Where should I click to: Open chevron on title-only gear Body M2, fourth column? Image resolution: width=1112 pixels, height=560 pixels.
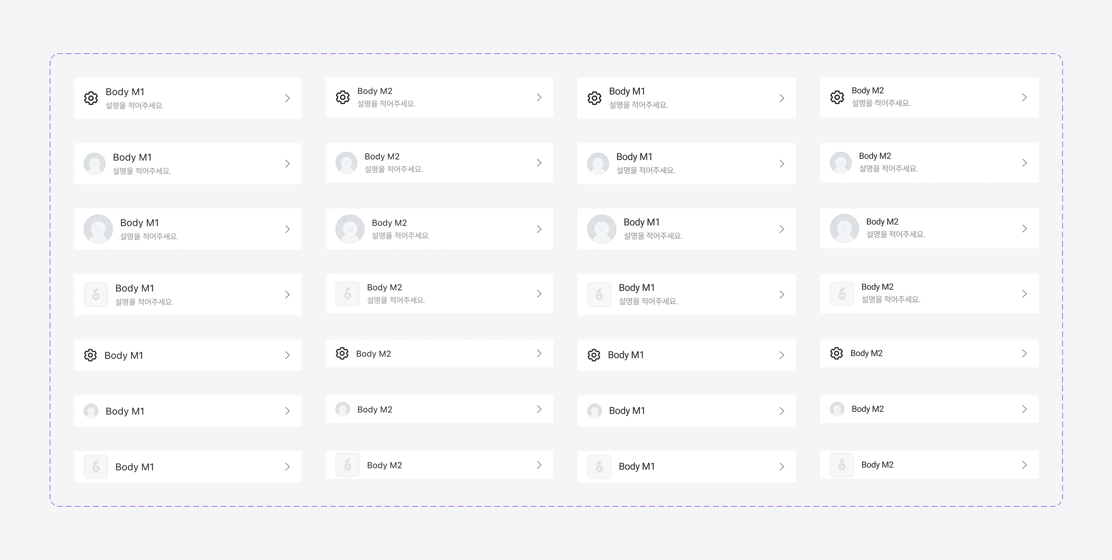coord(1024,354)
